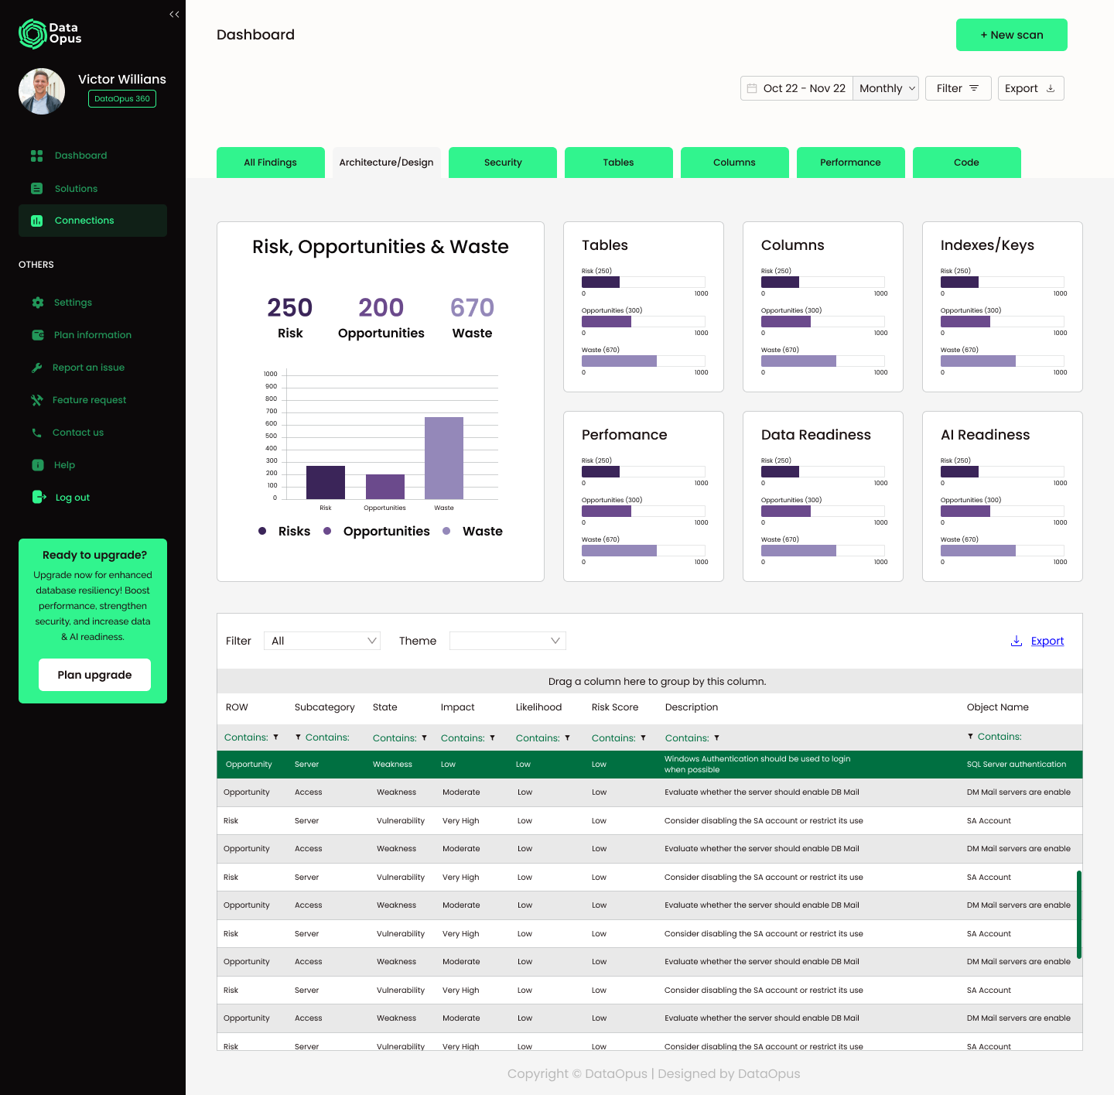Click the Likelihood column header

538,707
